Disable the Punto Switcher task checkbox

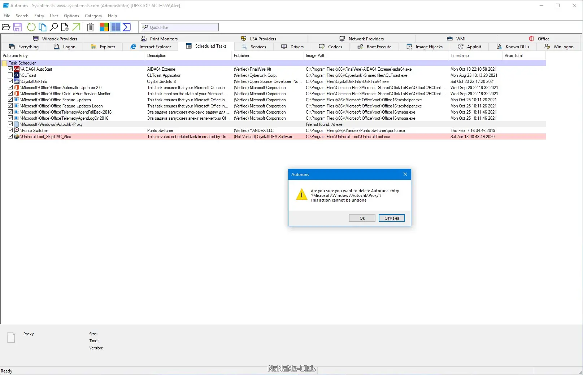(10, 130)
